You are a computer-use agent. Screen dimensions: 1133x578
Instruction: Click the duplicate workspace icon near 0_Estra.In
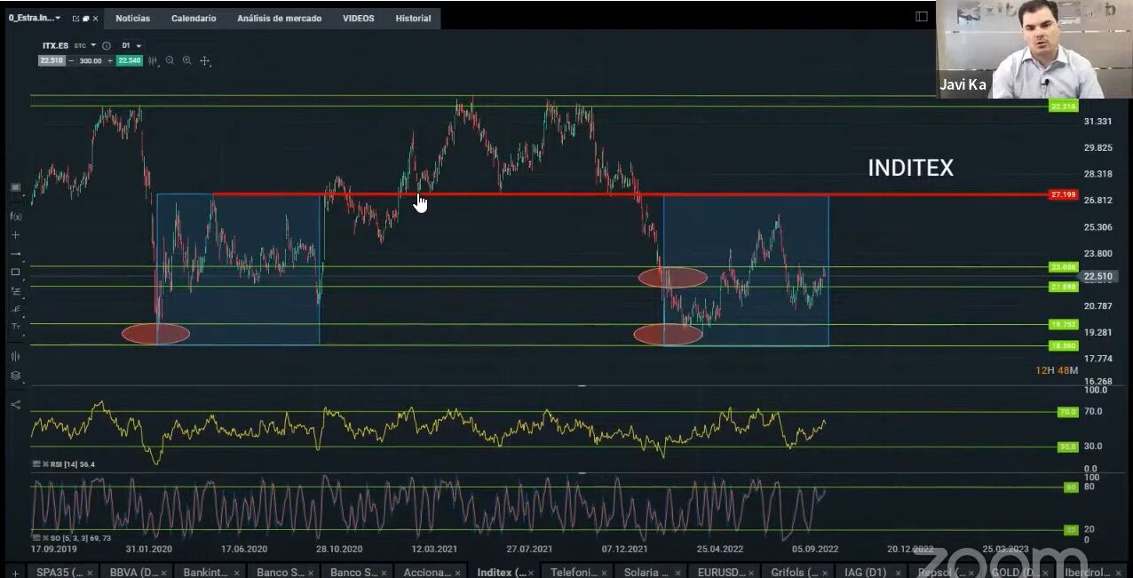point(86,18)
